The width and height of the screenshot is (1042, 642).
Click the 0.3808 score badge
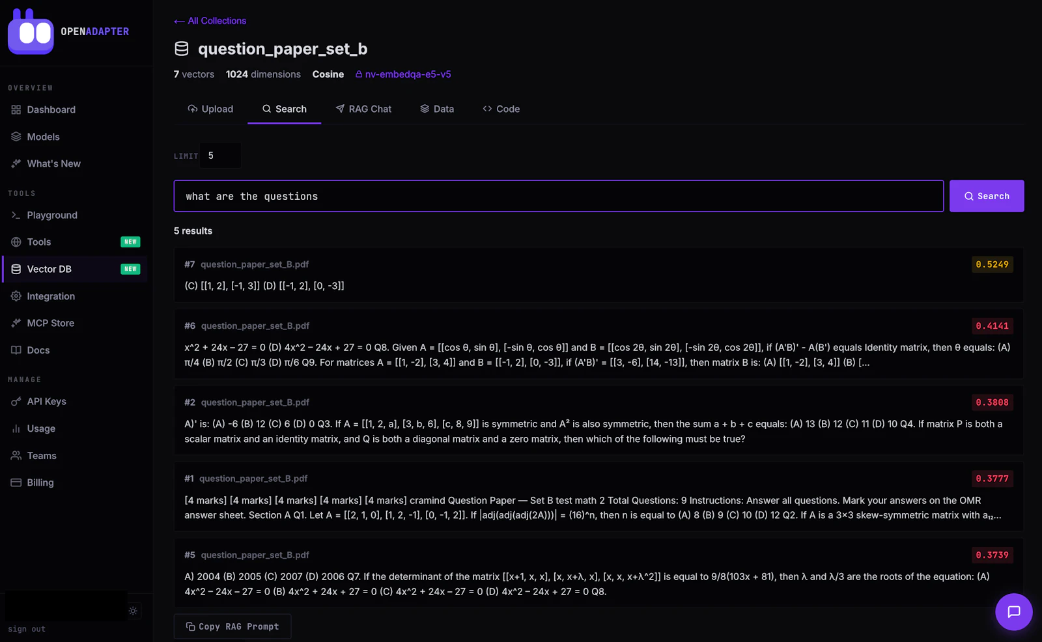992,402
